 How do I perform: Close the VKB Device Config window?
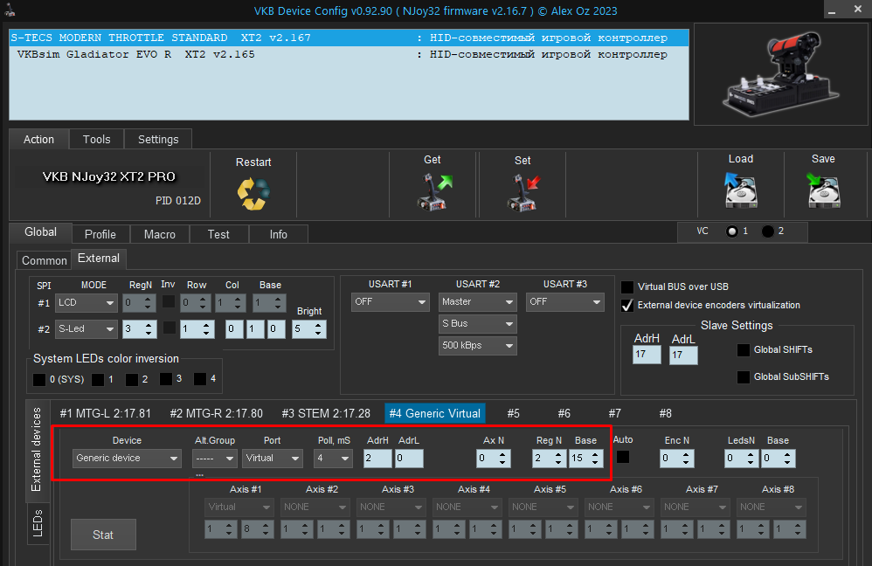[x=857, y=10]
